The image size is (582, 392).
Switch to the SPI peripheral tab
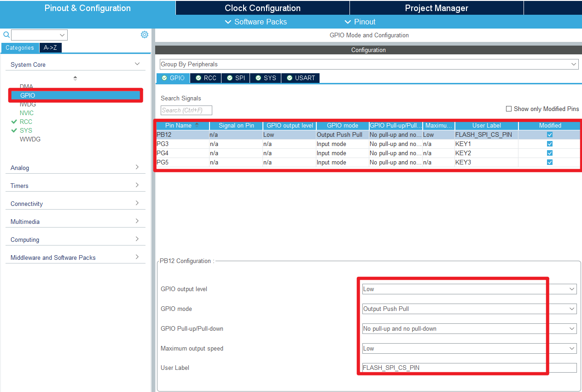(x=236, y=78)
